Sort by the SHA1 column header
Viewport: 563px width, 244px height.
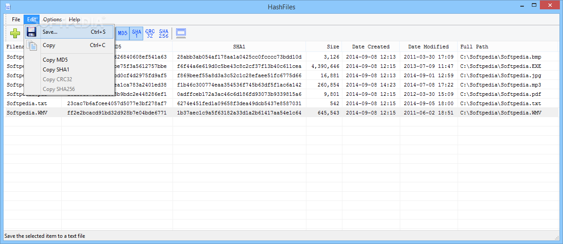coord(239,47)
